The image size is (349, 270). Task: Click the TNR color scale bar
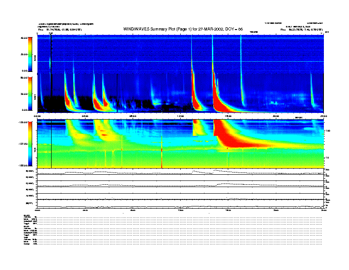[30, 144]
